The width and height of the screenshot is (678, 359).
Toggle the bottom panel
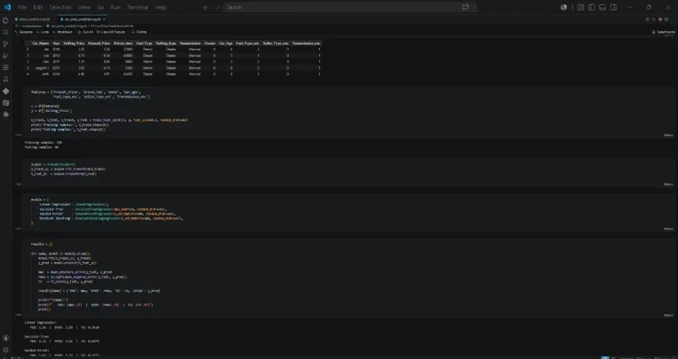coord(602,7)
